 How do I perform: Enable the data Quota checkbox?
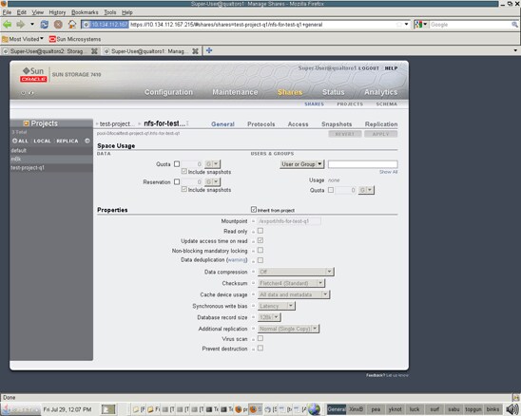click(x=177, y=163)
